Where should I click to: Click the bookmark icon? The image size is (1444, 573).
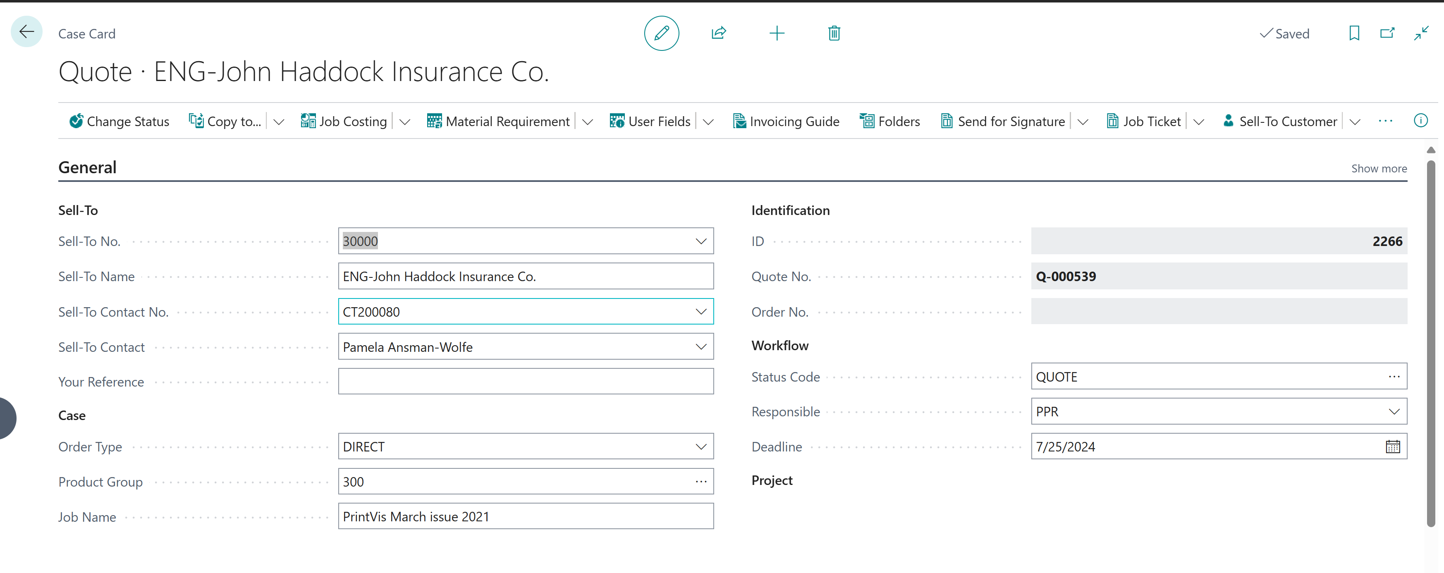click(x=1354, y=33)
